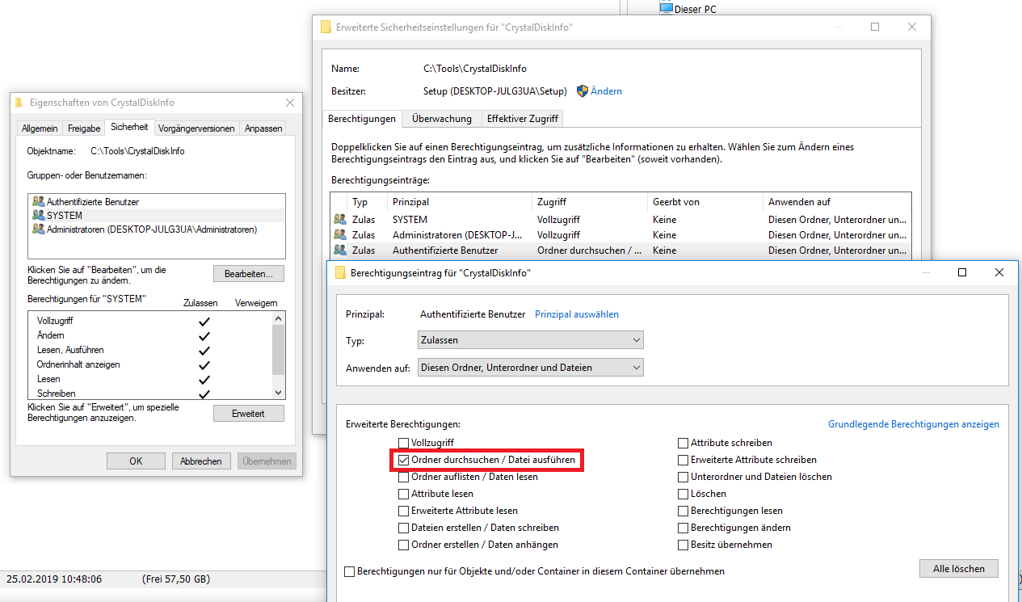Screen dimensions: 1022x602
Task: Open the Effektiver Zugriff tab
Action: tap(522, 119)
